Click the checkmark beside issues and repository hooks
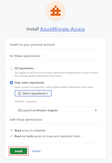 [11, 136]
